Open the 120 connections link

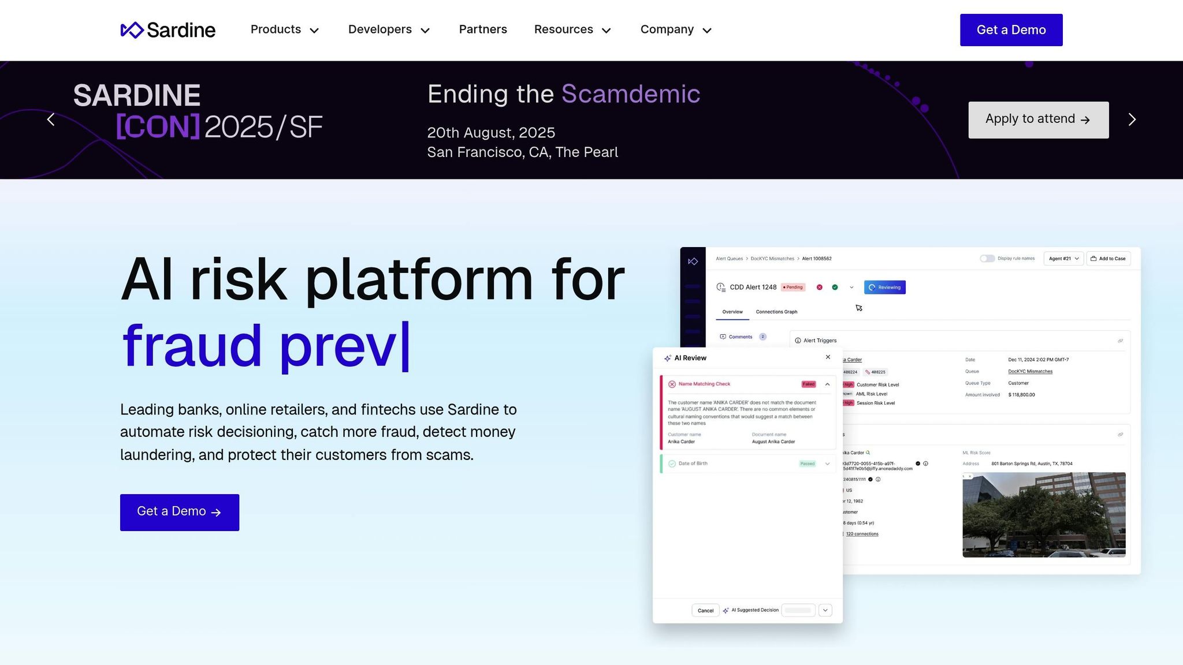[862, 534]
